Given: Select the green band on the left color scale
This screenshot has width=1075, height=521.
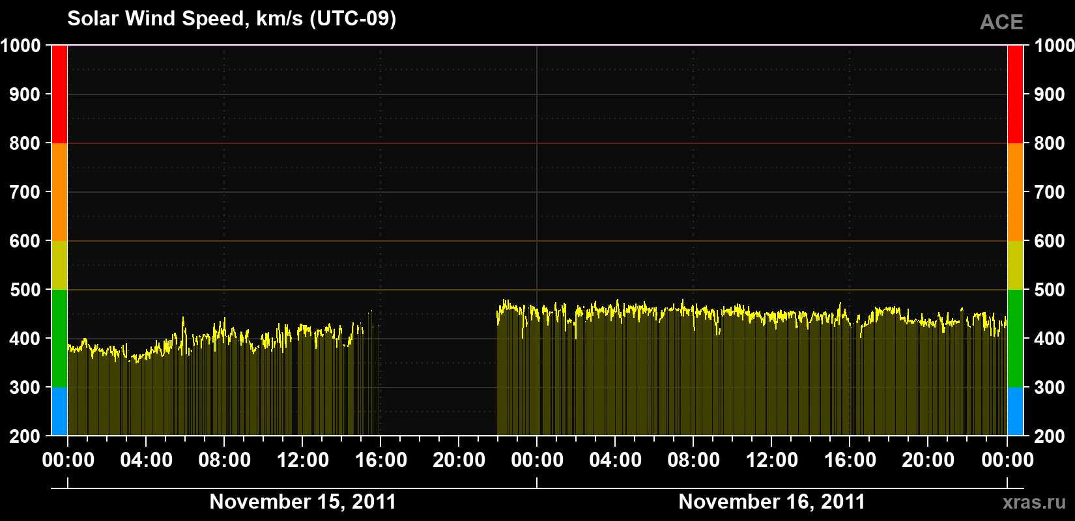Looking at the screenshot, I should point(59,339).
